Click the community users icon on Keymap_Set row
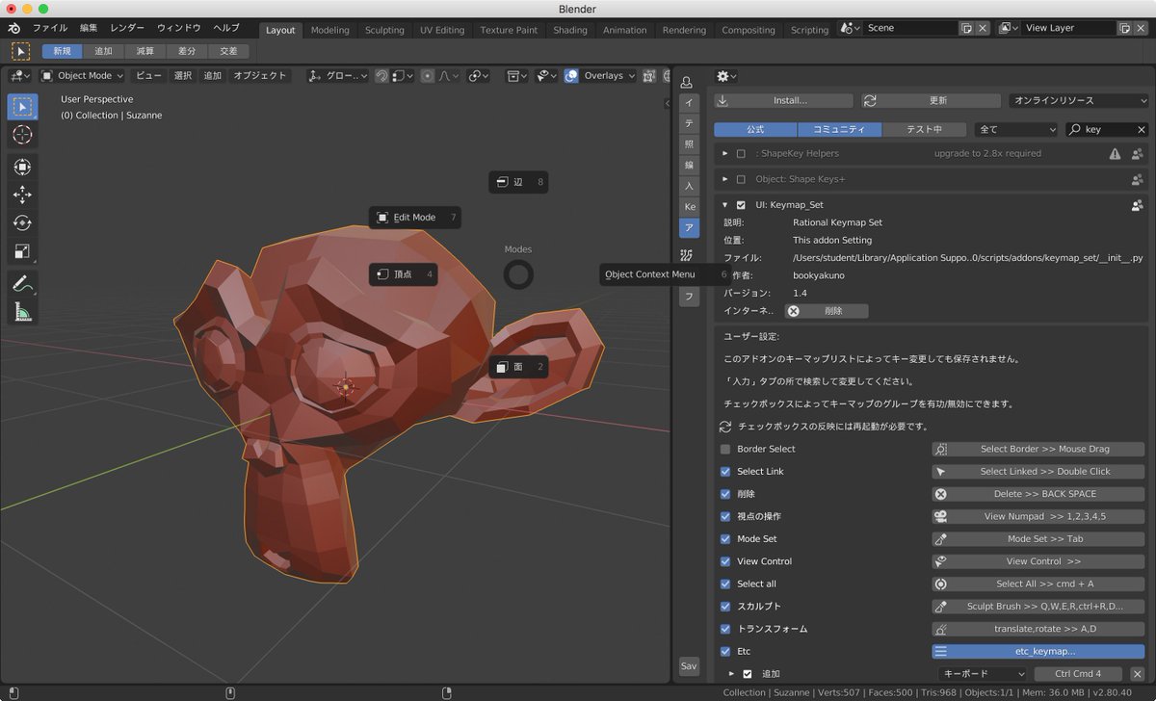 1138,205
